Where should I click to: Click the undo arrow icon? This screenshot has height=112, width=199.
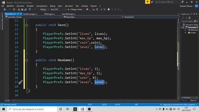click(30, 10)
